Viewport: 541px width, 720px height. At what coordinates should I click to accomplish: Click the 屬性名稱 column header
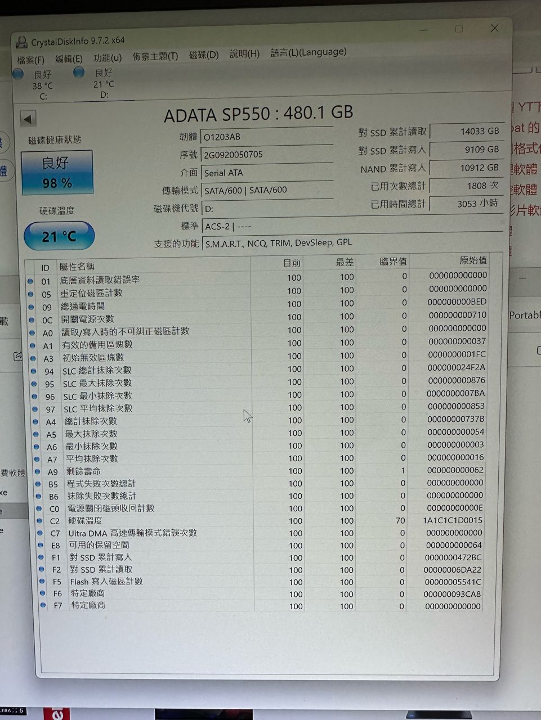[x=77, y=267]
